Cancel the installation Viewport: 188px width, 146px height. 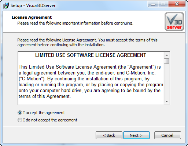tap(167, 135)
